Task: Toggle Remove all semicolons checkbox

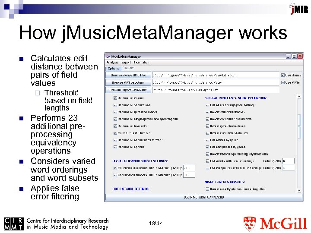Action: pyautogui.click(x=115, y=105)
